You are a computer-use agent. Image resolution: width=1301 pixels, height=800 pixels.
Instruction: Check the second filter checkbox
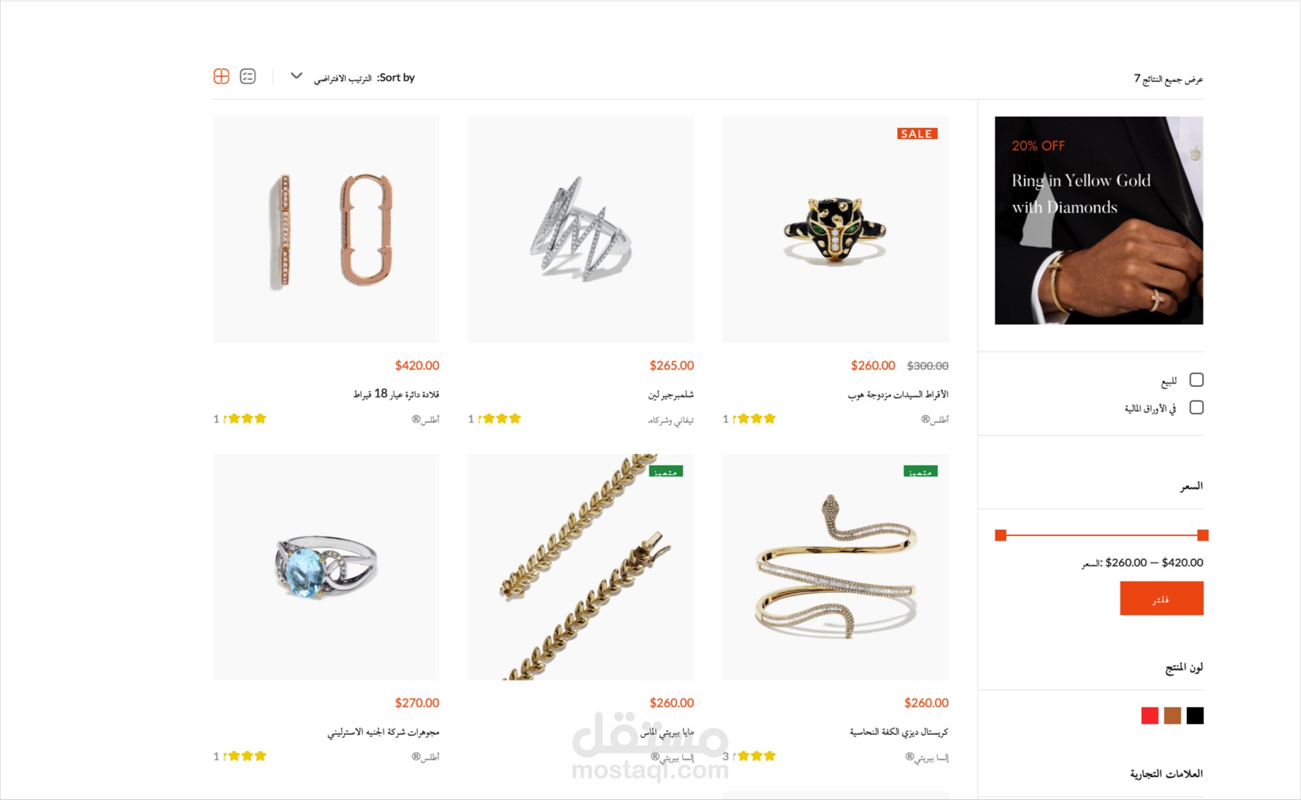tap(1196, 407)
